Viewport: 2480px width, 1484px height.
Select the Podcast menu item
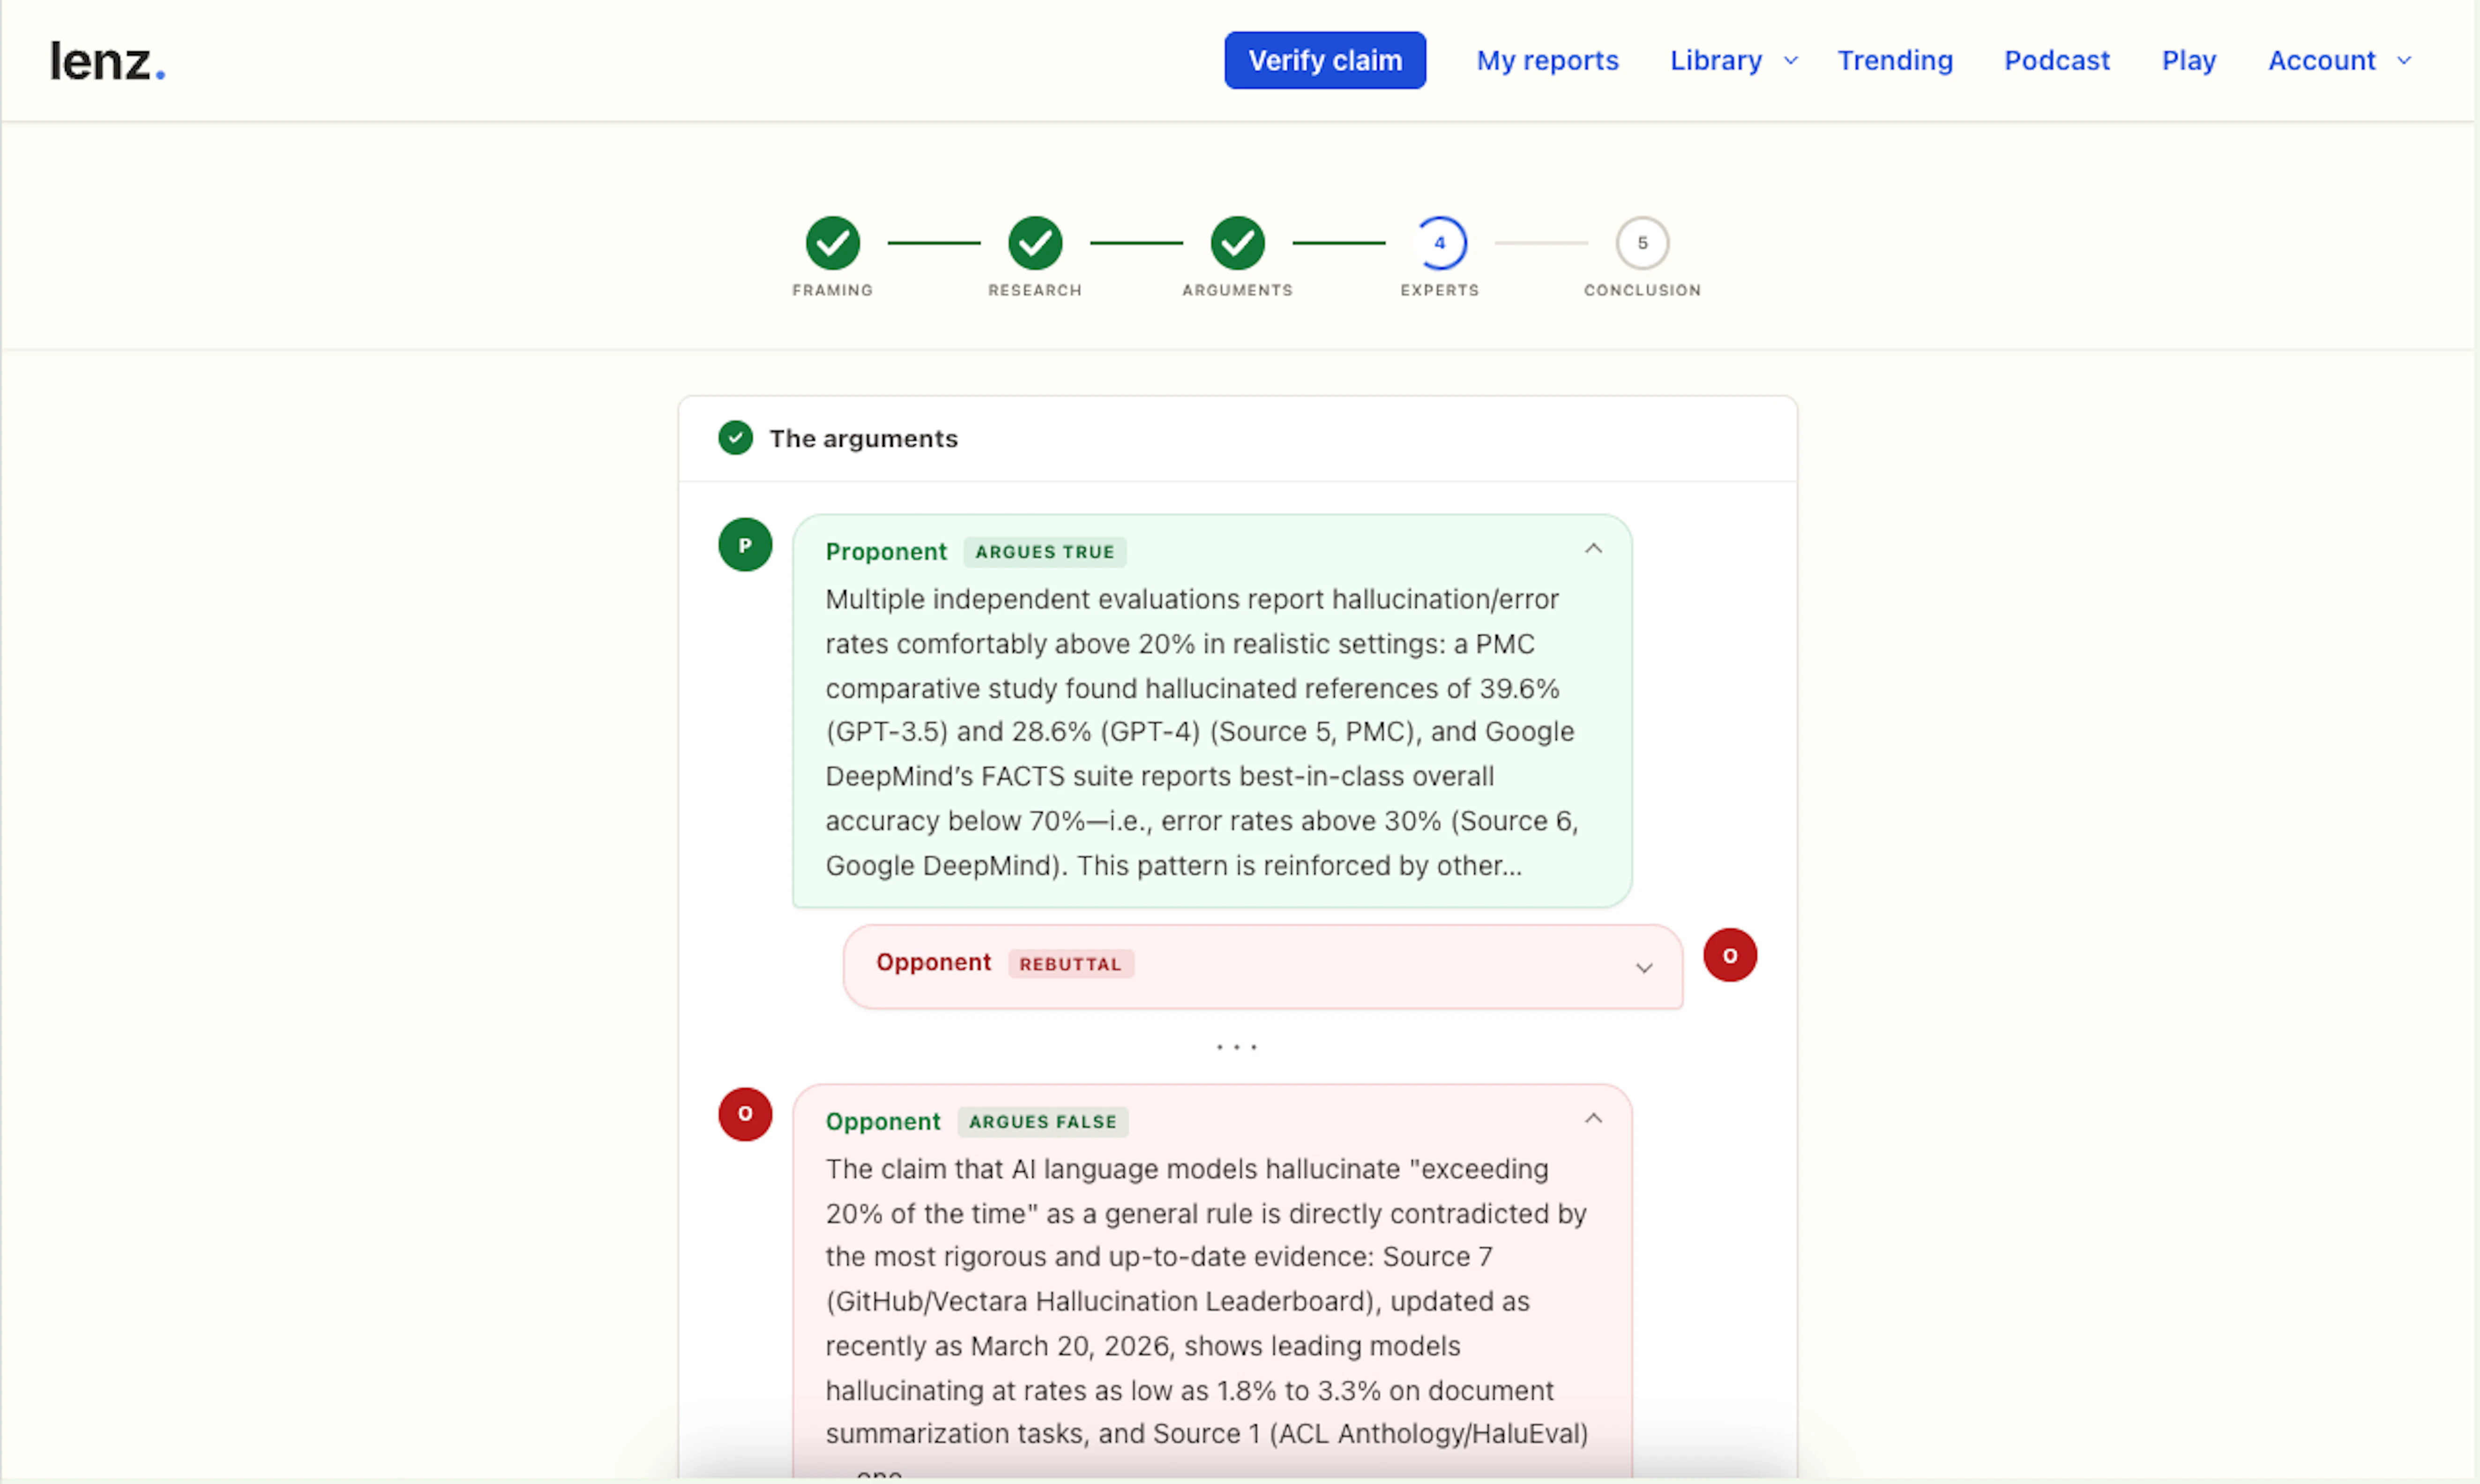2057,60
